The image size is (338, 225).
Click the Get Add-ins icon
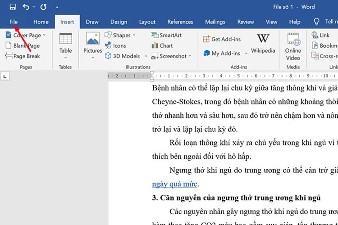(x=206, y=39)
